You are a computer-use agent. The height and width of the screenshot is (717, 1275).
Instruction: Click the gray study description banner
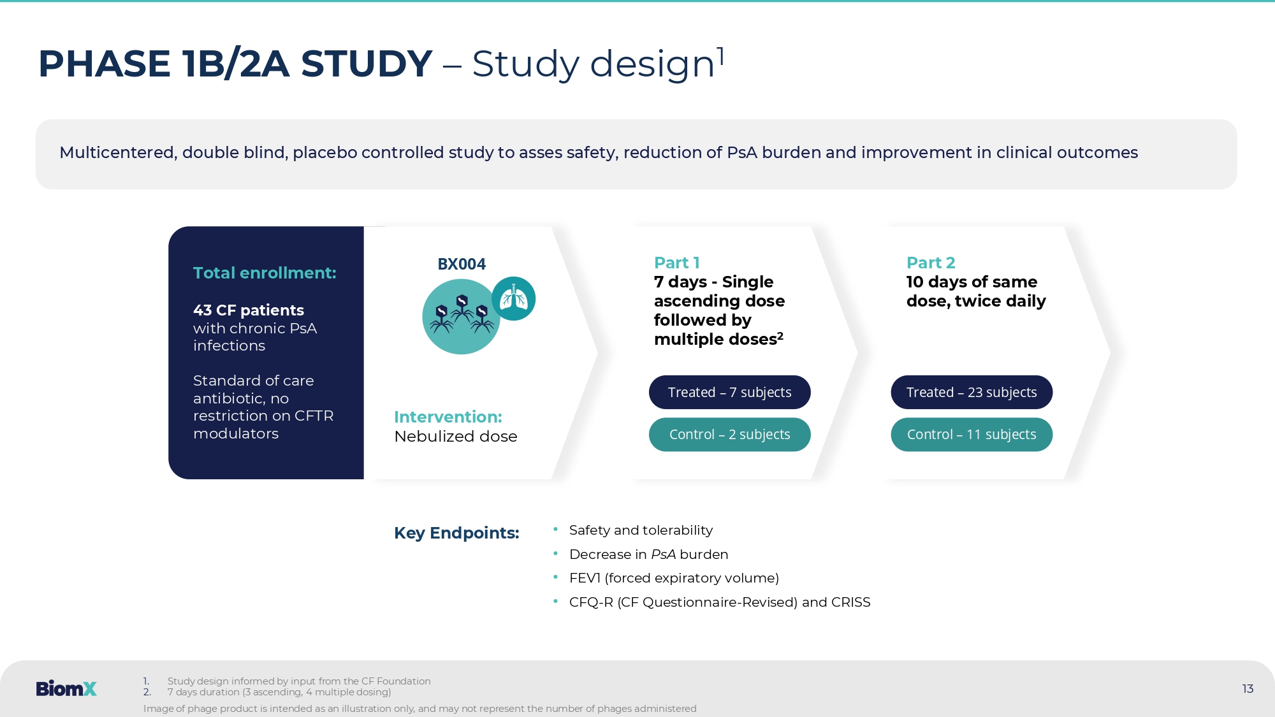636,154
